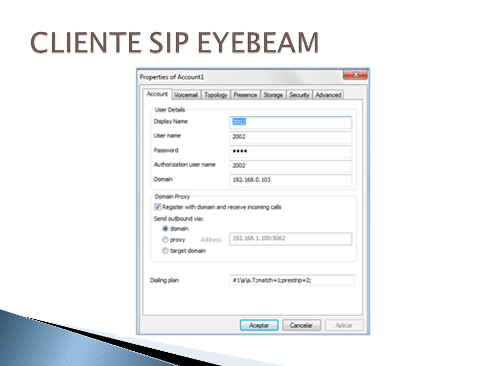The height and width of the screenshot is (366, 489).
Task: Click the Dialing plan input field
Action: tap(292, 280)
